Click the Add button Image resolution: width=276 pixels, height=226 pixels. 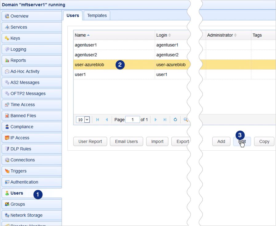tap(221, 141)
